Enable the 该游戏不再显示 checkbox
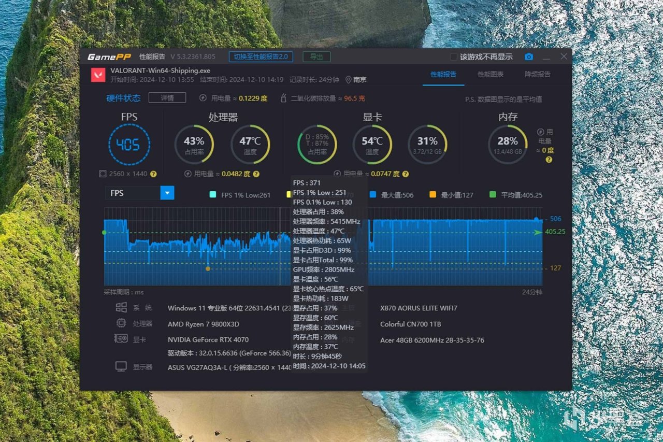The height and width of the screenshot is (442, 663). point(454,57)
